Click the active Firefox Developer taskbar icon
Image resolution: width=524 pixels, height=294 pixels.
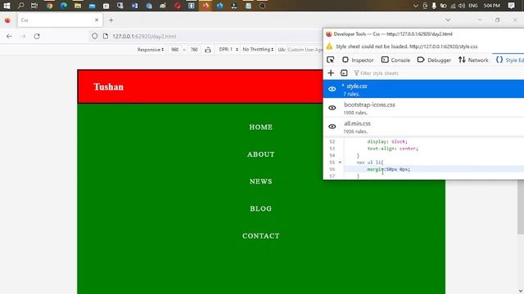[206, 6]
